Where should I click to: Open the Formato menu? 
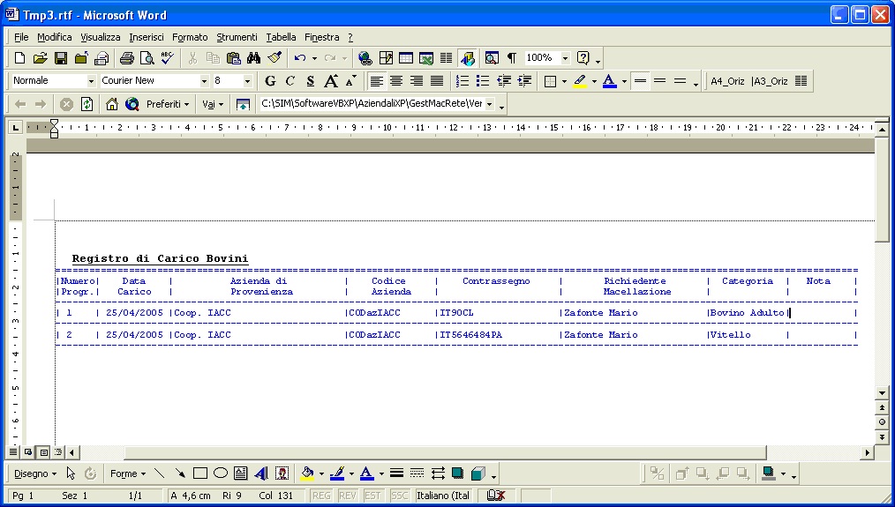[190, 37]
